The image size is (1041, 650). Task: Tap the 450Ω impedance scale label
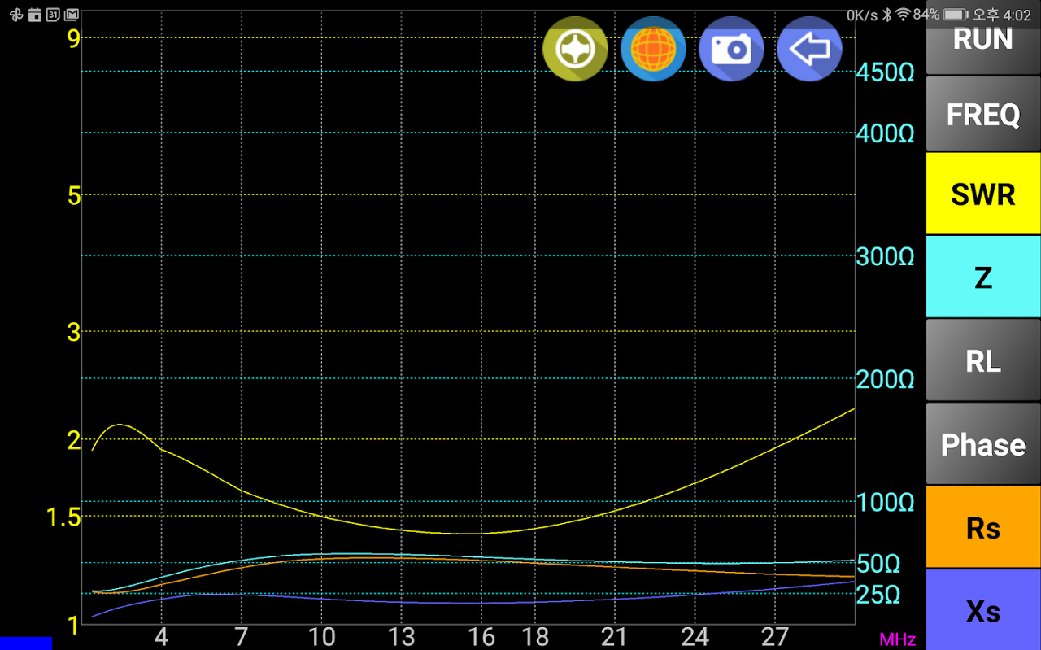[885, 72]
